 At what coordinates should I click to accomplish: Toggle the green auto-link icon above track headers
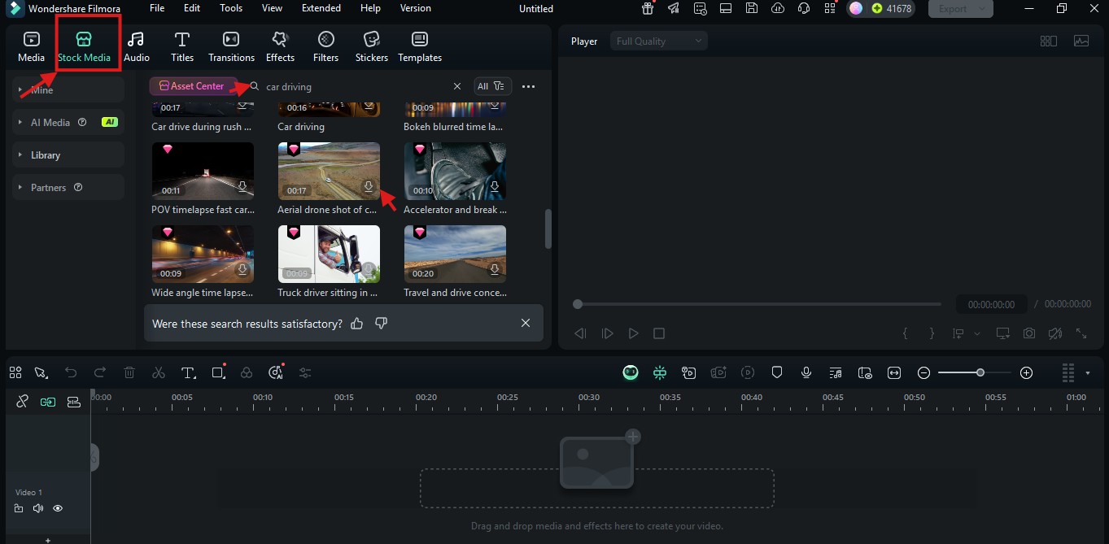[48, 402]
